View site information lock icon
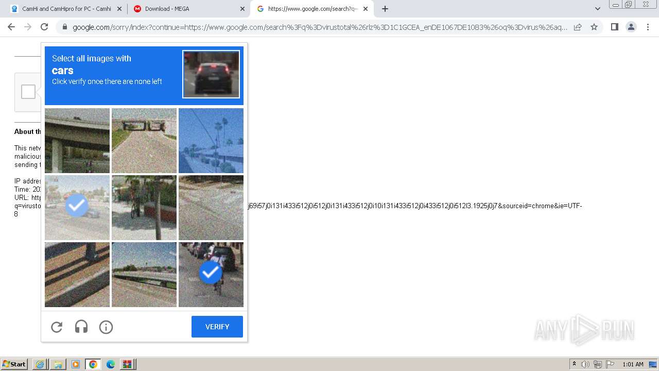This screenshot has width=659, height=371. pyautogui.click(x=64, y=27)
